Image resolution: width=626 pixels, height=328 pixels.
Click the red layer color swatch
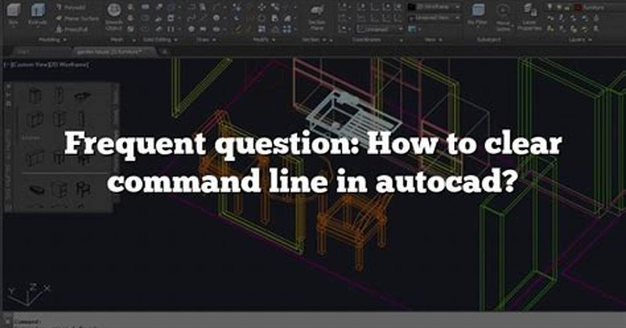click(x=578, y=7)
